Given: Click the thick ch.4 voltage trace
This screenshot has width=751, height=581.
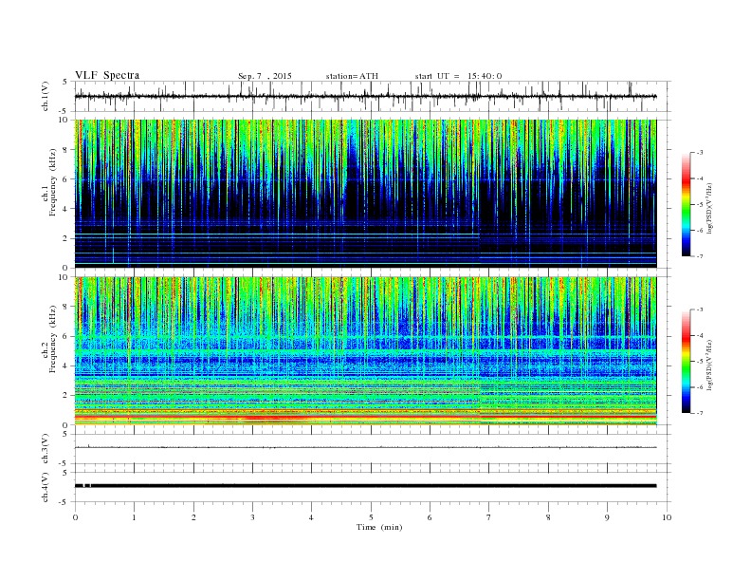Looking at the screenshot, I should click(x=365, y=486).
